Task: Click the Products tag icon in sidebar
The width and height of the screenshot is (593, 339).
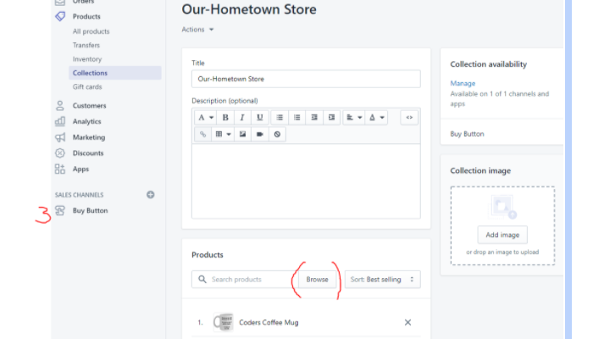Action: click(x=60, y=16)
